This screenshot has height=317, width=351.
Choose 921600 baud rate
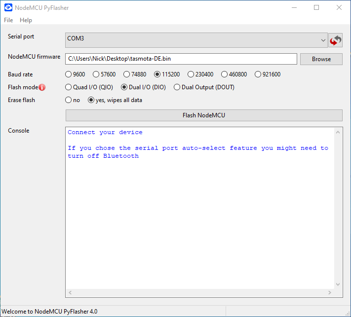258,74
